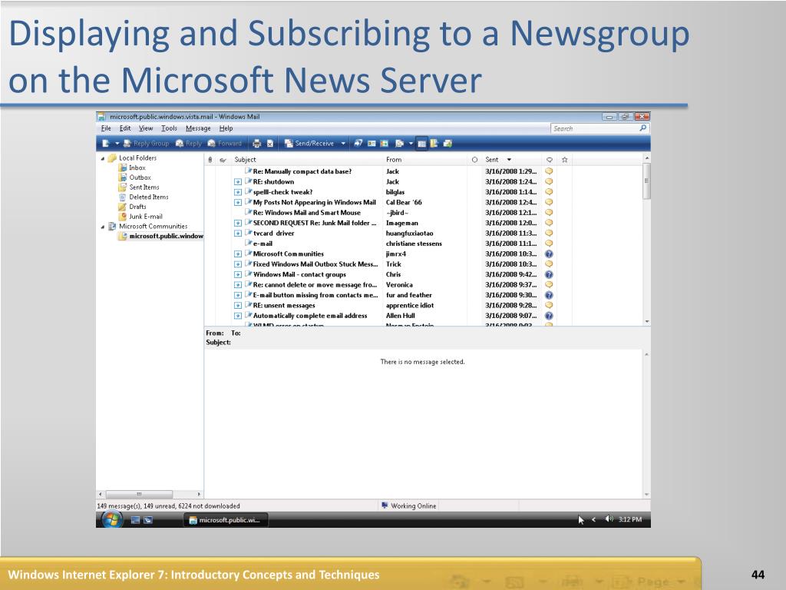This screenshot has width=786, height=590.
Task: Expand 'Automatically complete email address' thread
Action: point(238,316)
